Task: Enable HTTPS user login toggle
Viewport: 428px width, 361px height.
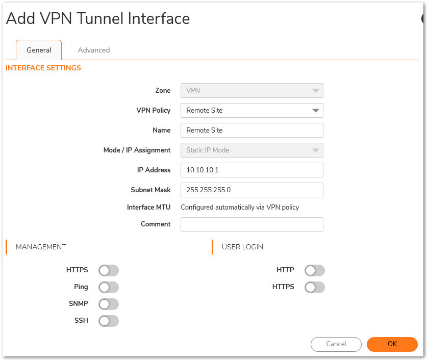Action: tap(315, 288)
